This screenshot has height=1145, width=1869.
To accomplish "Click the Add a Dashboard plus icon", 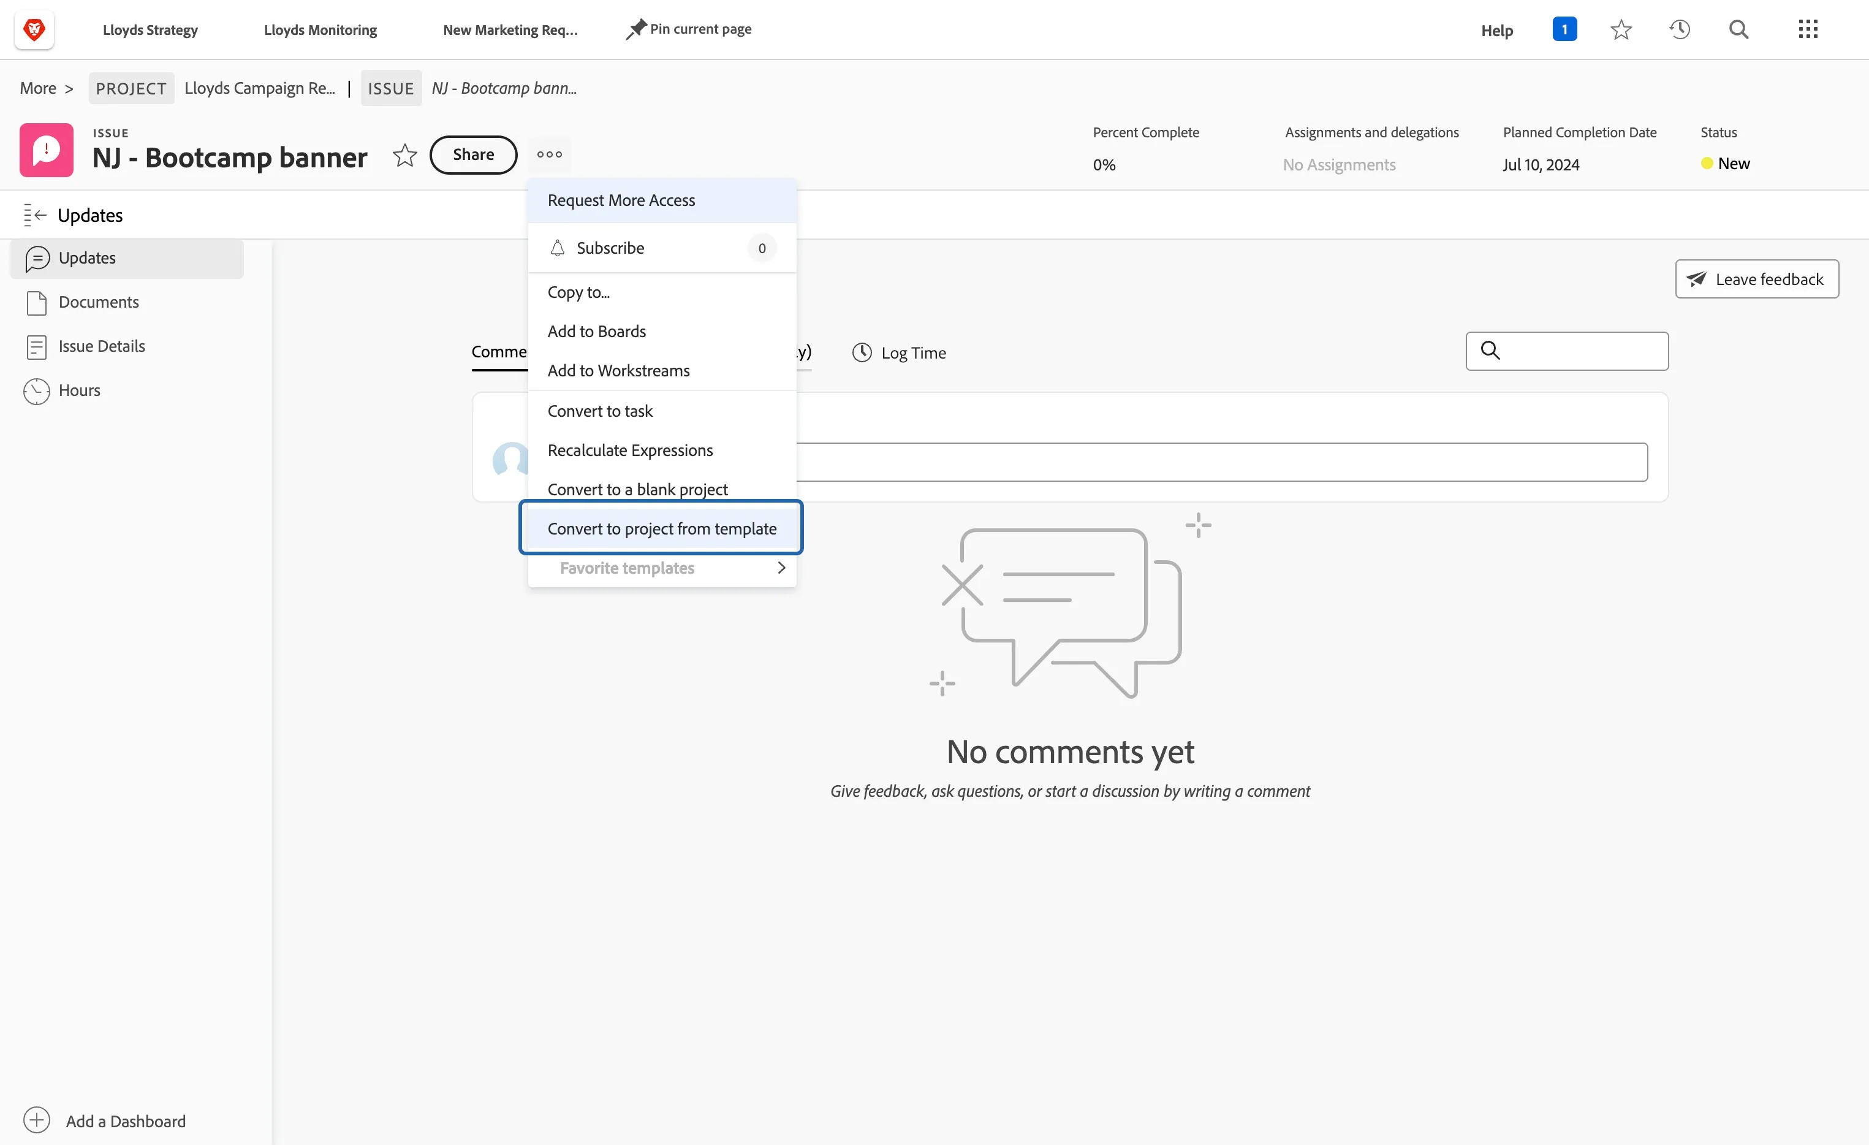I will coord(36,1120).
